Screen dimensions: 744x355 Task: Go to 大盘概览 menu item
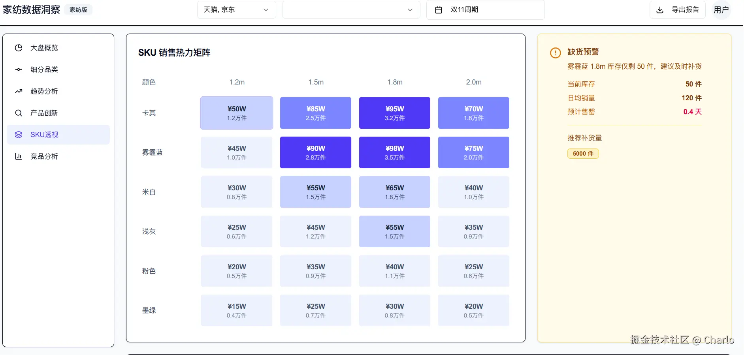58,48
